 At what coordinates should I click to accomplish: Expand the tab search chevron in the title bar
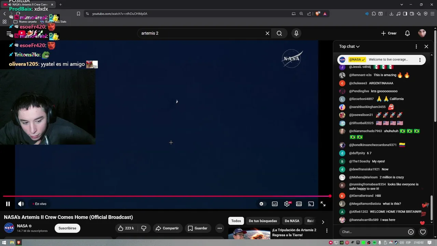coord(401,4)
